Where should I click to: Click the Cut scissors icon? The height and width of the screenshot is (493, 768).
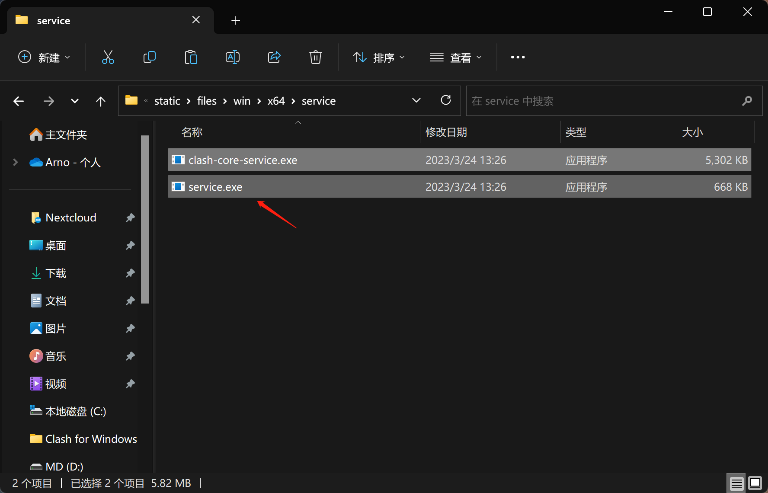pyautogui.click(x=108, y=57)
